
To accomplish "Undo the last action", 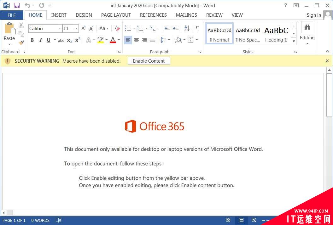I will tap(27, 6).
